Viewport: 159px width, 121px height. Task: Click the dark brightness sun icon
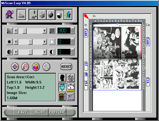click(9, 42)
